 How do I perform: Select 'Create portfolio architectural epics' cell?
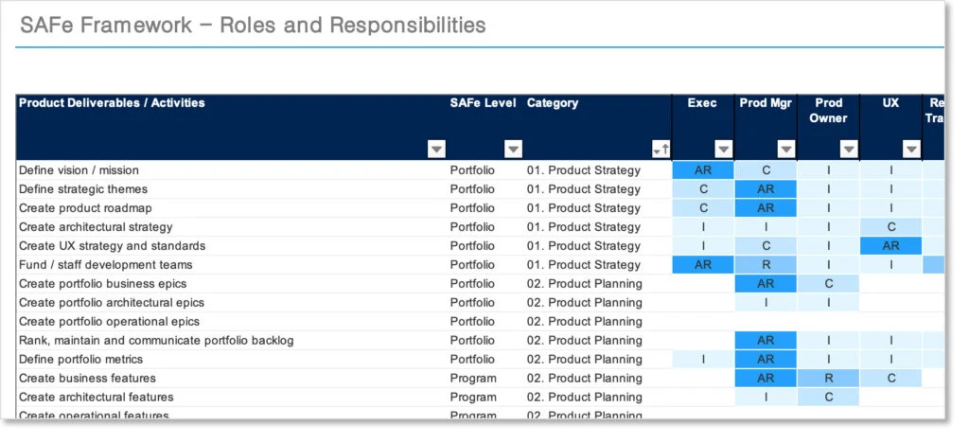[231, 303]
